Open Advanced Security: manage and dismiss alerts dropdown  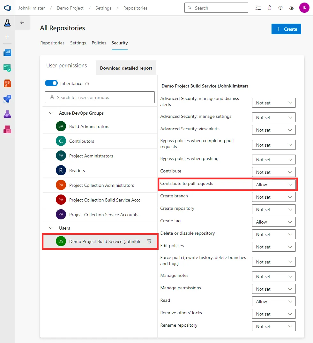pyautogui.click(x=274, y=103)
